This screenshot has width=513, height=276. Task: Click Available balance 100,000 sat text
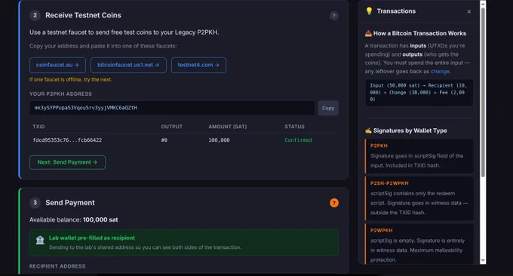pos(74,219)
